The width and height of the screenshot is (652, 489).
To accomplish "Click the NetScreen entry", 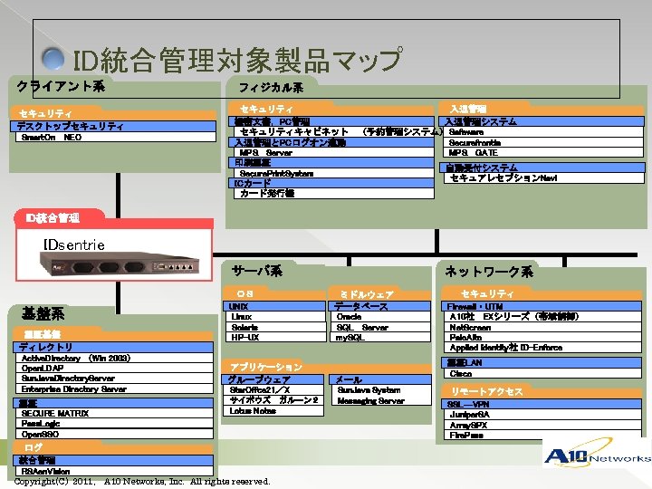I will point(543,327).
